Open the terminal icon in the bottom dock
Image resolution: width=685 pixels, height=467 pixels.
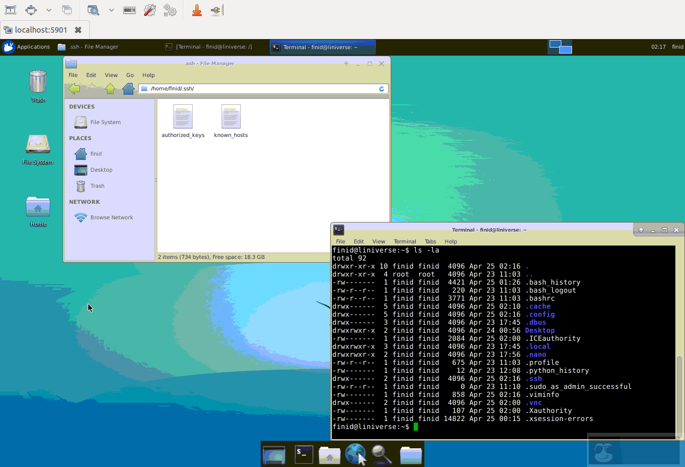coord(303,454)
